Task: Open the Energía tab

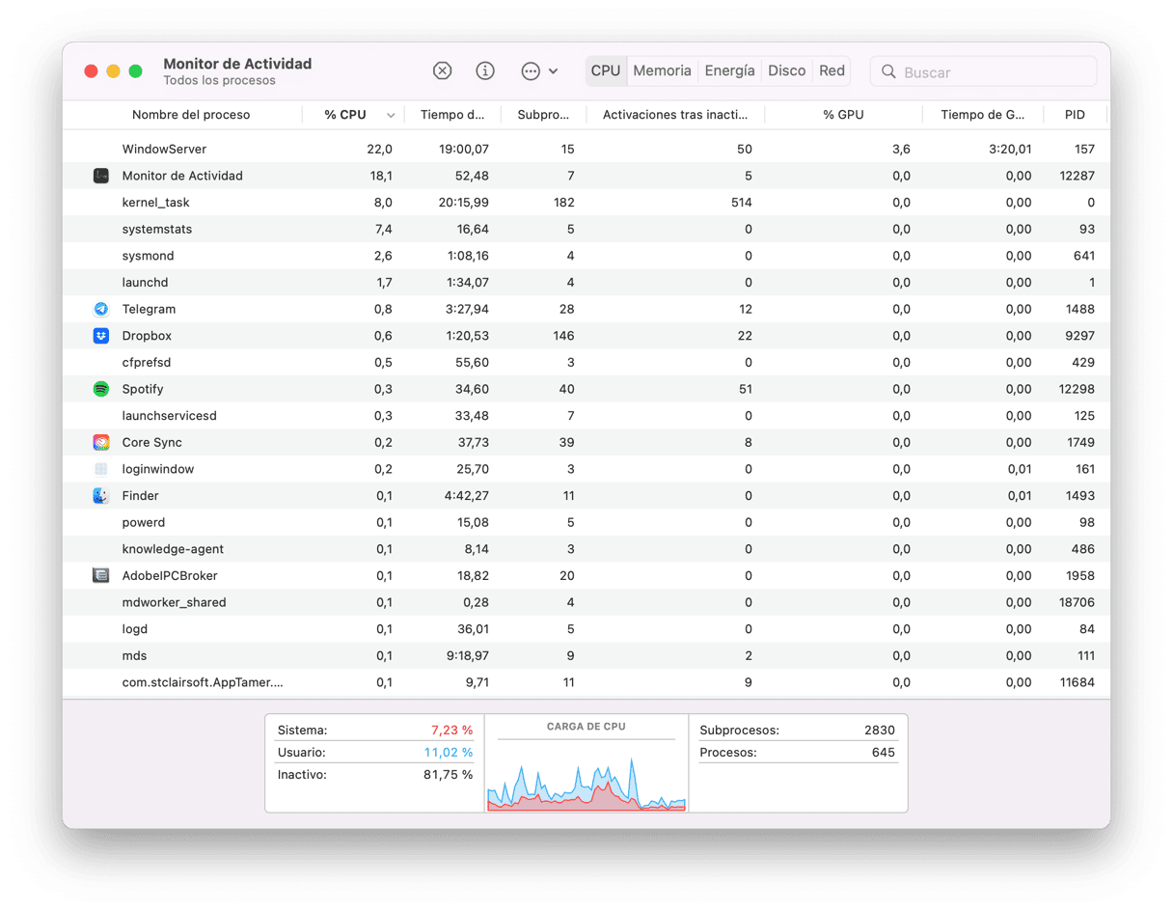Action: (x=729, y=70)
